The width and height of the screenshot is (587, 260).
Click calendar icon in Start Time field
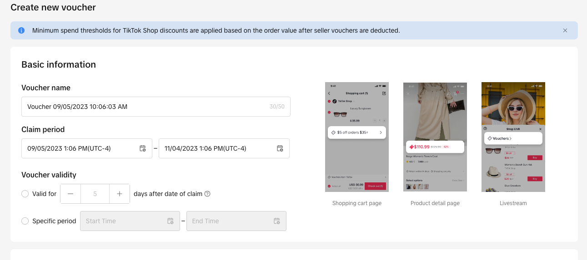tap(171, 221)
